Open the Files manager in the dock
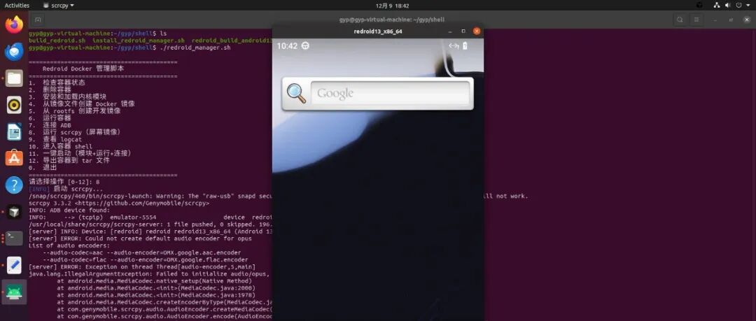This screenshot has height=321, width=756. 14,78
